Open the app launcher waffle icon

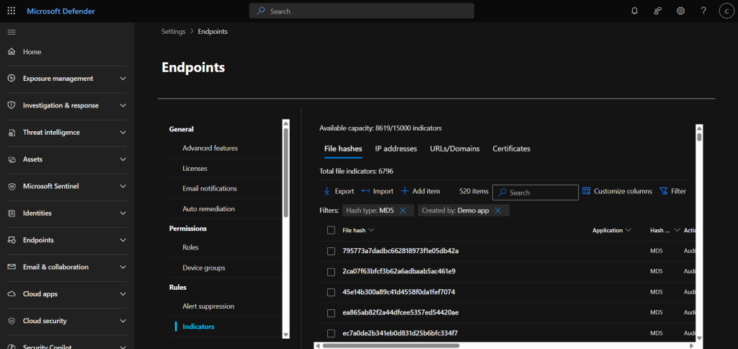pos(12,11)
